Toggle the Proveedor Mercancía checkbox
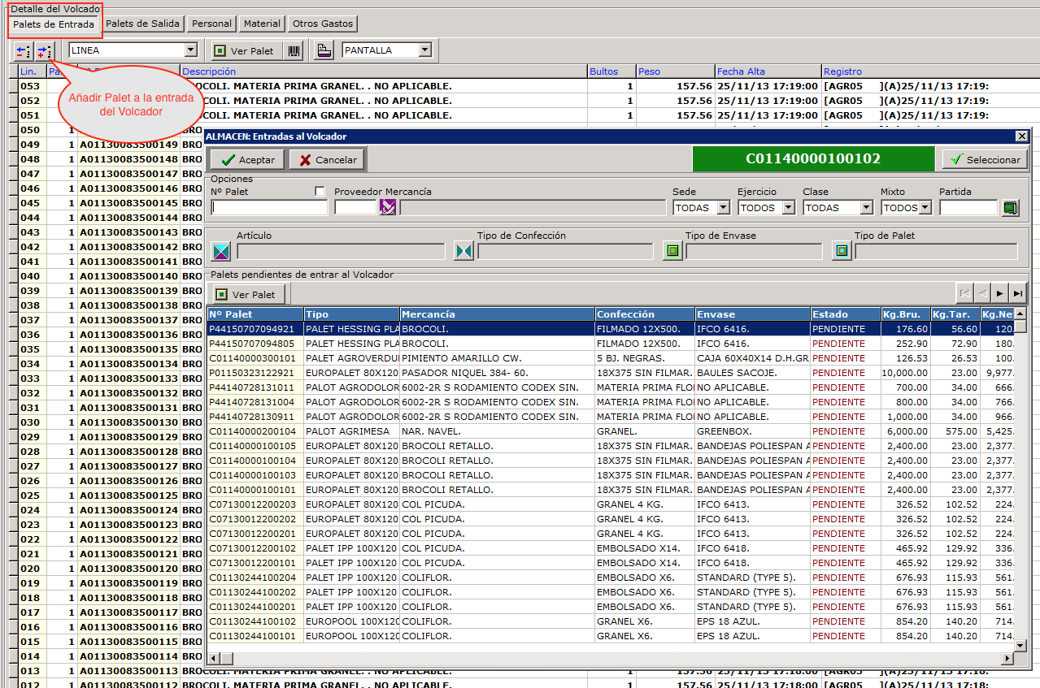1040x688 pixels. click(320, 192)
